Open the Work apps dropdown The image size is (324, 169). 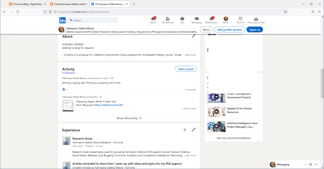coord(240,20)
